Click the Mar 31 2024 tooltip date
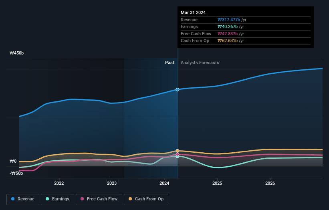 pos(193,12)
